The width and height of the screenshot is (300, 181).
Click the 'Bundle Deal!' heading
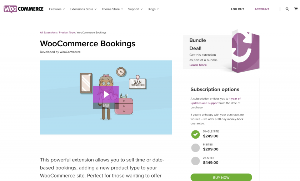(197, 44)
